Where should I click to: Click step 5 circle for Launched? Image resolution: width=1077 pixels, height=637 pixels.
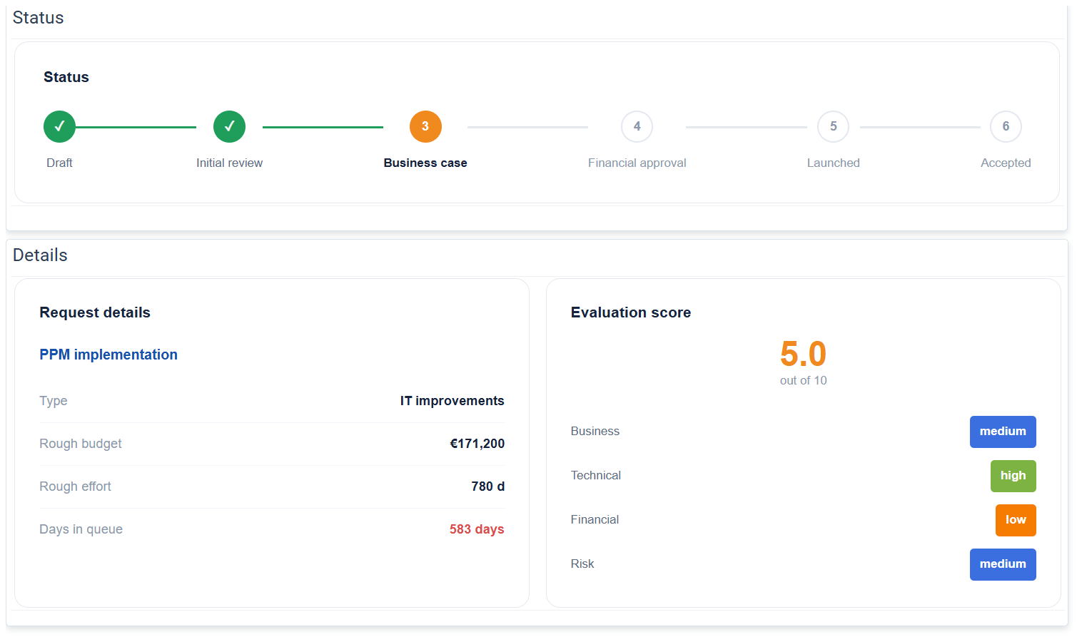click(x=833, y=127)
